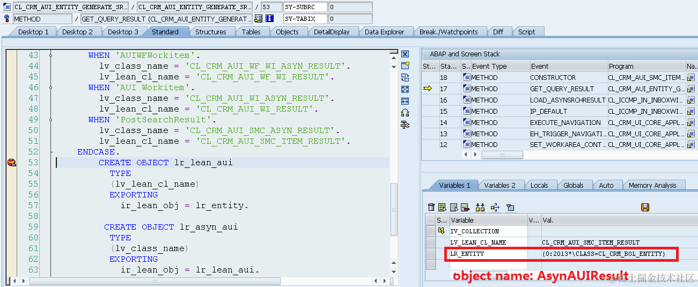Viewport: 698px width, 287px height.
Task: Open the Memory Analysis tab
Action: click(652, 185)
